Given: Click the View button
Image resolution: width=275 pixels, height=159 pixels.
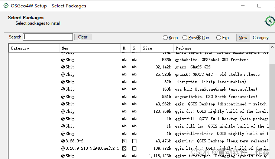Looking at the screenshot, I should pos(243,38).
